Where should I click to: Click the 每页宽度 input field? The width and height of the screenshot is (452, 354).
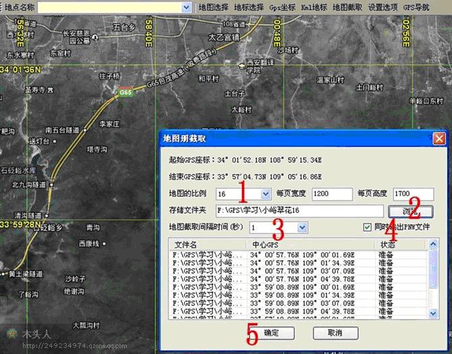332,194
